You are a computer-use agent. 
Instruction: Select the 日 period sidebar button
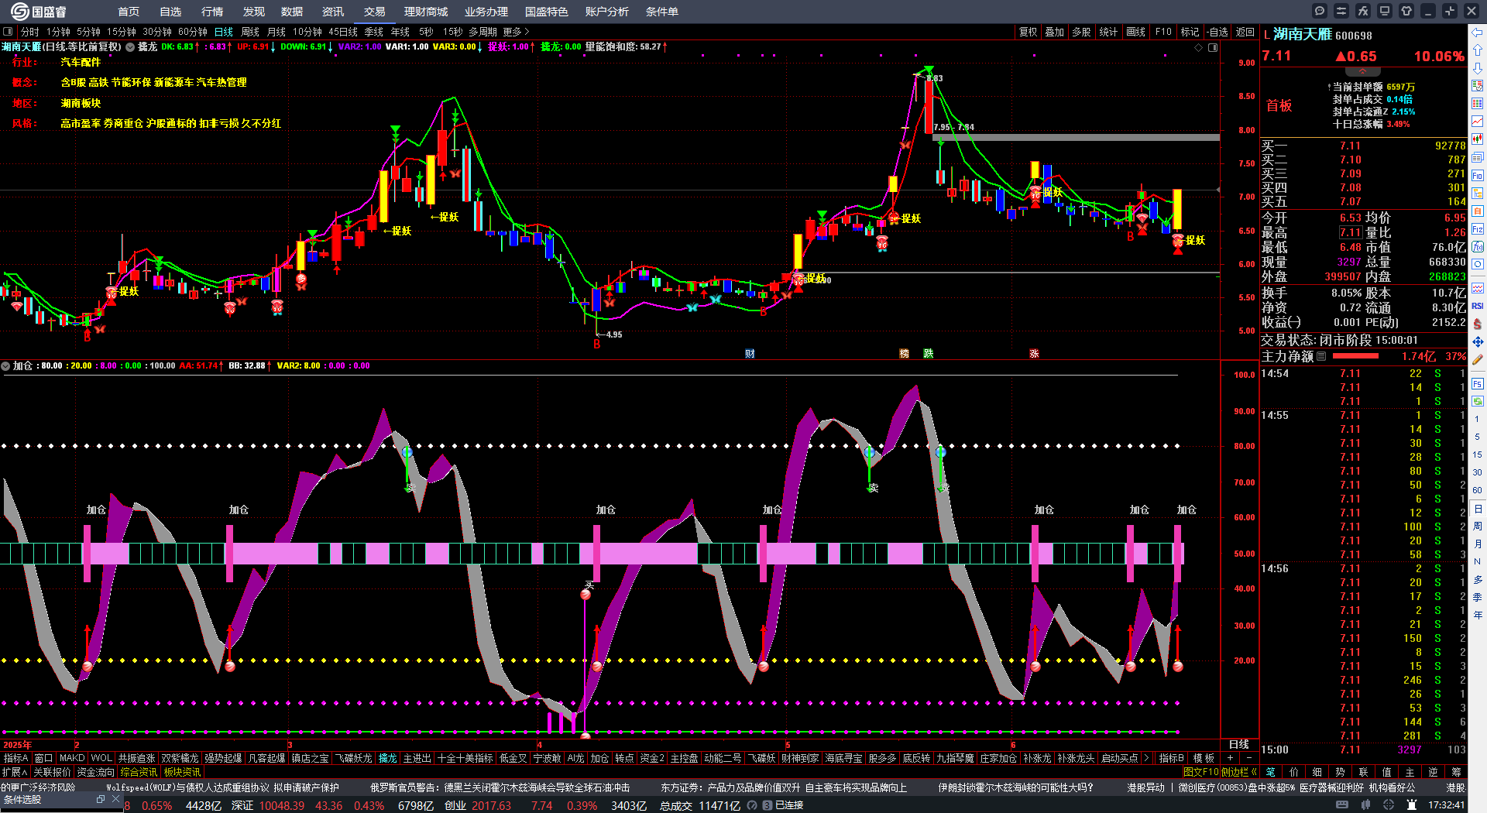tap(1478, 509)
